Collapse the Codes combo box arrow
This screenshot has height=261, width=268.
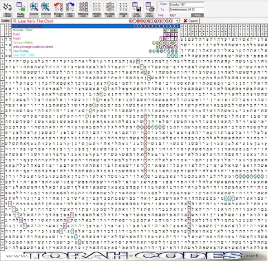pos(177,21)
